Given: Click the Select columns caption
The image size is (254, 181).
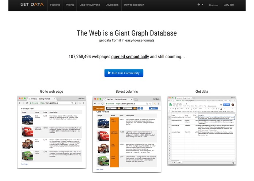Looking at the screenshot, I should tap(127, 92).
